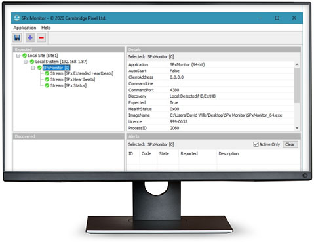Click the Licence value 999-0033
The image size is (314, 242).
point(178,122)
